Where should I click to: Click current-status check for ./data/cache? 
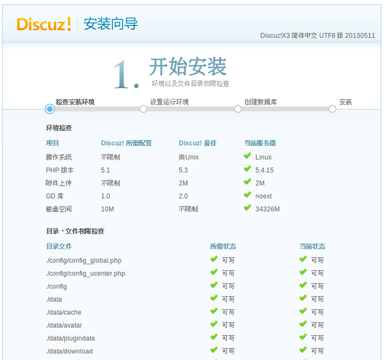303,311
